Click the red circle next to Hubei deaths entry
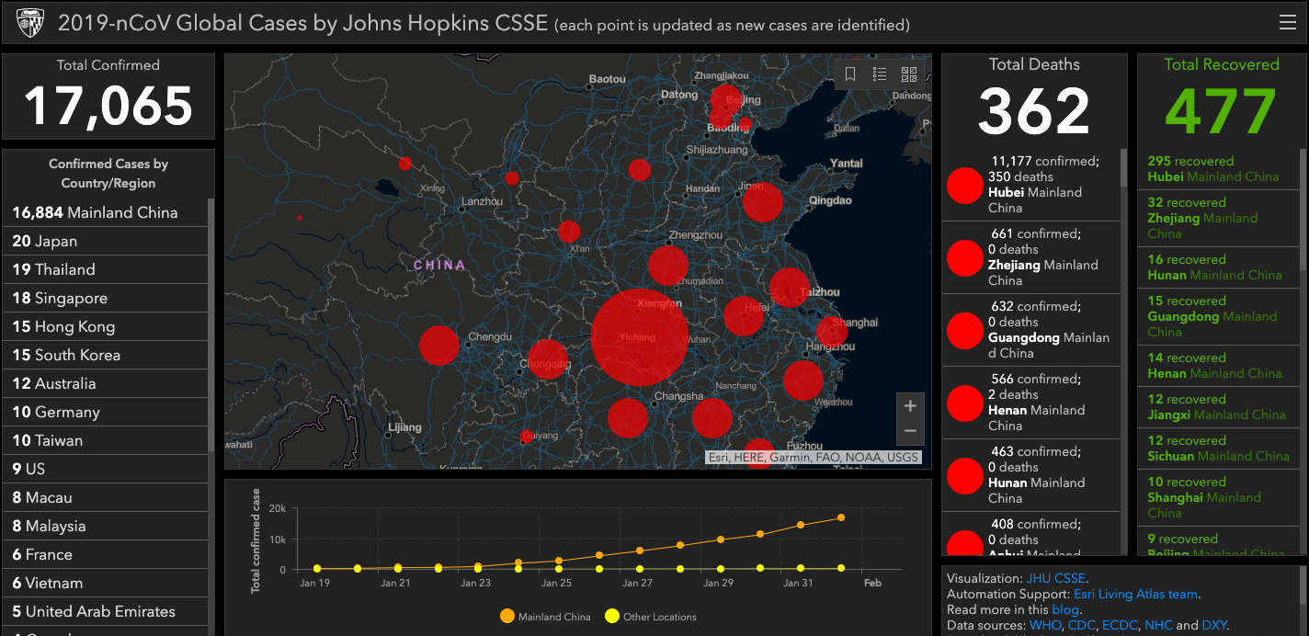The width and height of the screenshot is (1309, 636). pos(965,185)
